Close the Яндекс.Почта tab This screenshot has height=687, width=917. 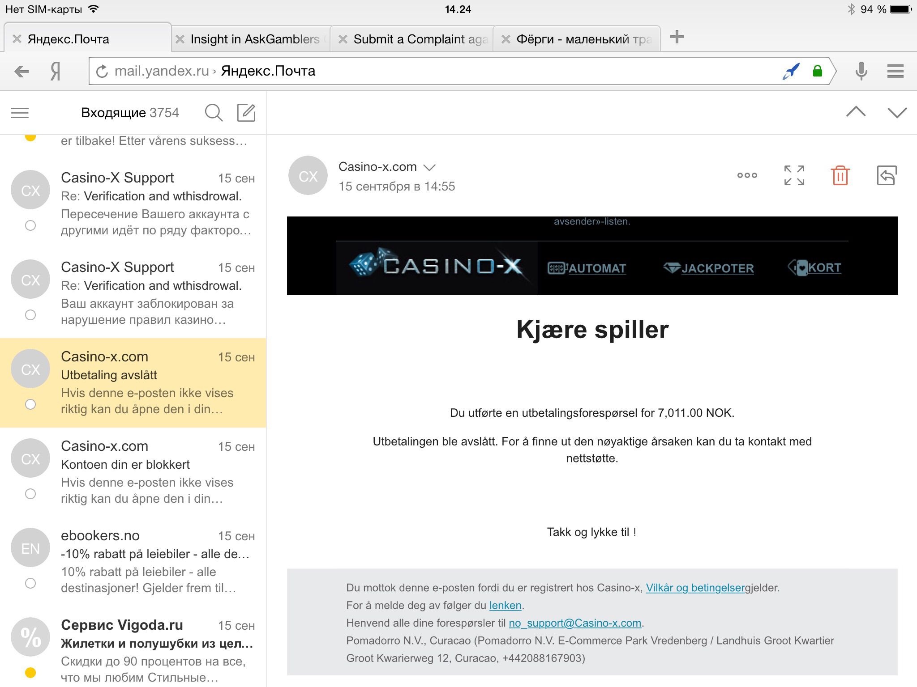[17, 39]
